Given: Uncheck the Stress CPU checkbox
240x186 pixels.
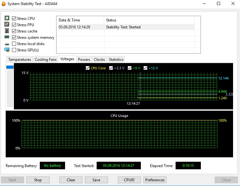Looking at the screenshot, I should 14,19.
